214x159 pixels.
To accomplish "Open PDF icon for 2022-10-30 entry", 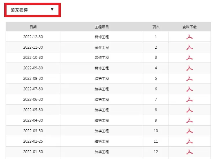I will pyautogui.click(x=189, y=58).
